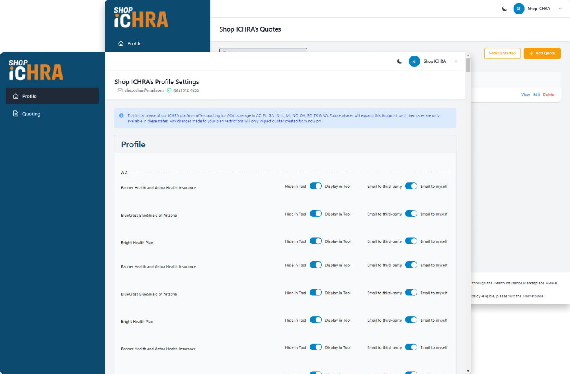Toggle Email to myself for third Banner Health row
The image size is (570, 374).
point(411,347)
